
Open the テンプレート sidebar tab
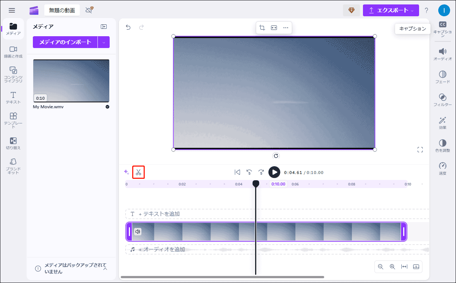(13, 120)
